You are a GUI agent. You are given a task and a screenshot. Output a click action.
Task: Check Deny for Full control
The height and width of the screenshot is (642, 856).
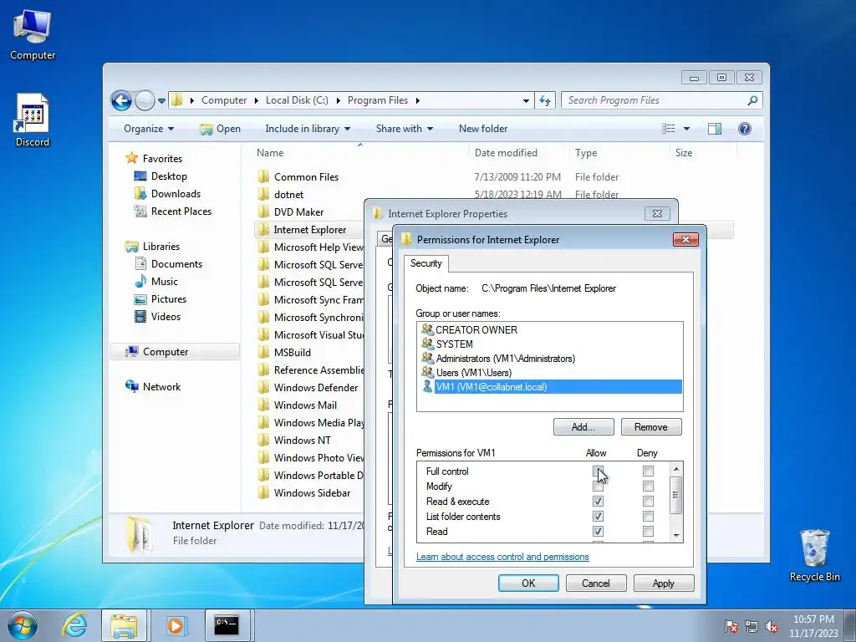(648, 471)
